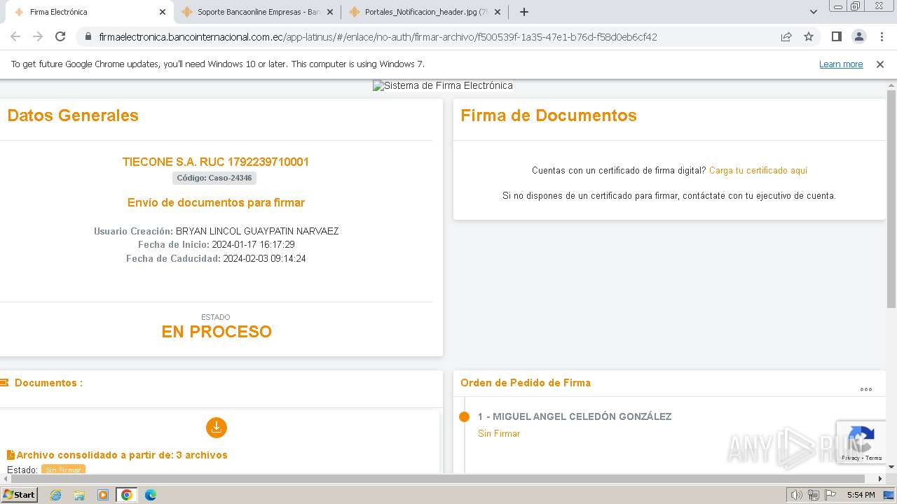Click Carga tu certificado aquí link

(x=758, y=170)
